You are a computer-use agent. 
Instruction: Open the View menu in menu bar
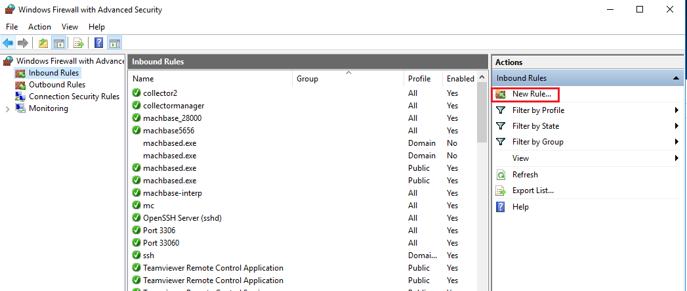pyautogui.click(x=70, y=27)
